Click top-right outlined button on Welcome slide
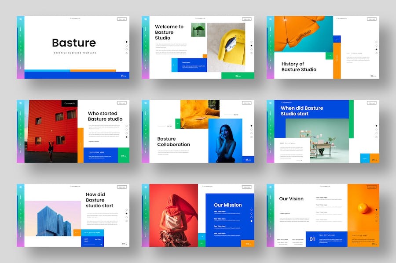The height and width of the screenshot is (263, 396). tap(247, 19)
